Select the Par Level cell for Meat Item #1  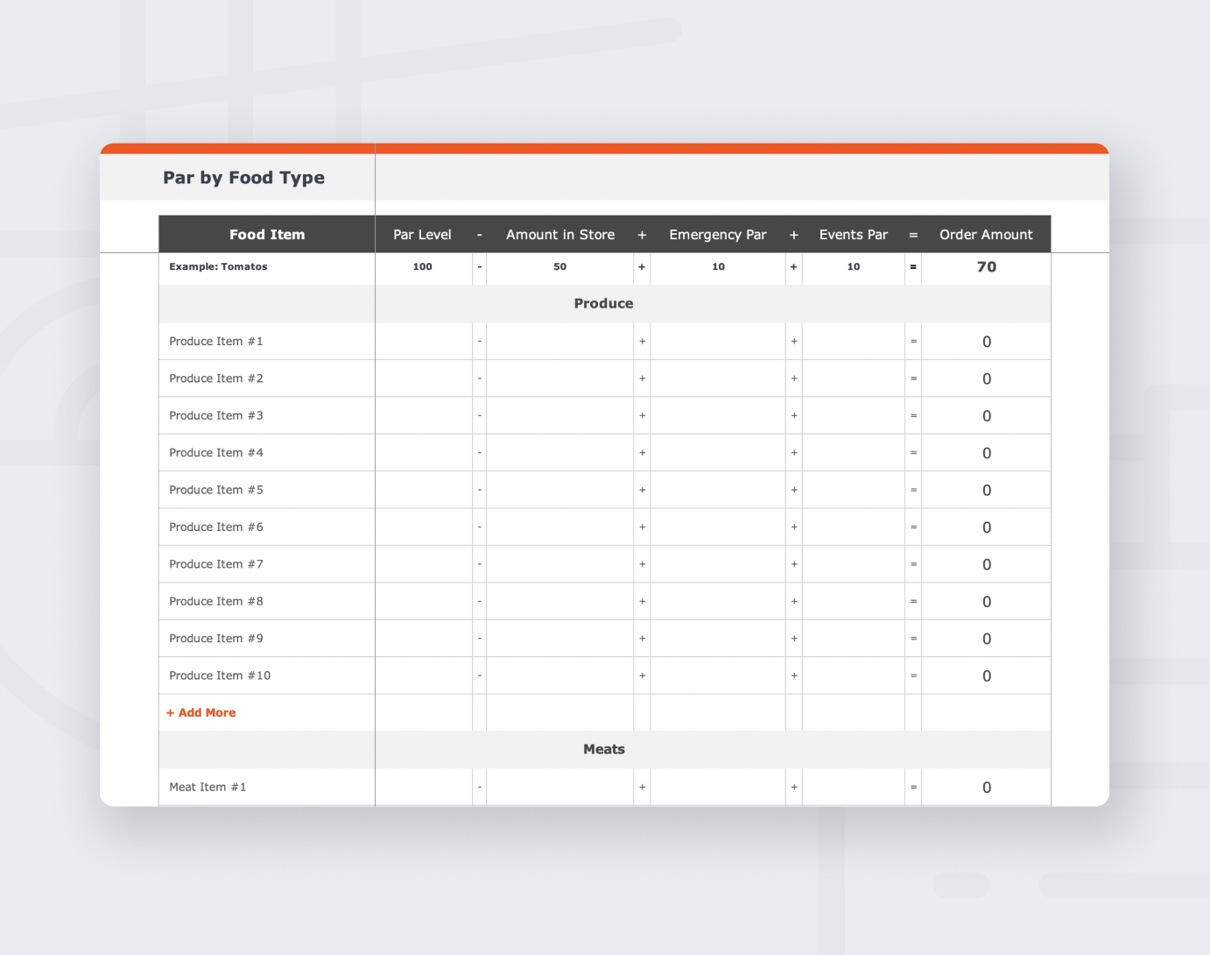click(423, 787)
